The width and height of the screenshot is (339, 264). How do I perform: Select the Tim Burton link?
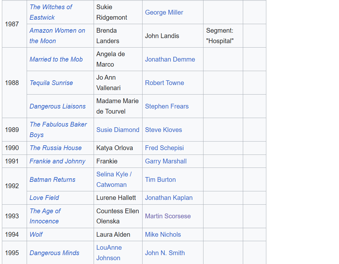160,180
